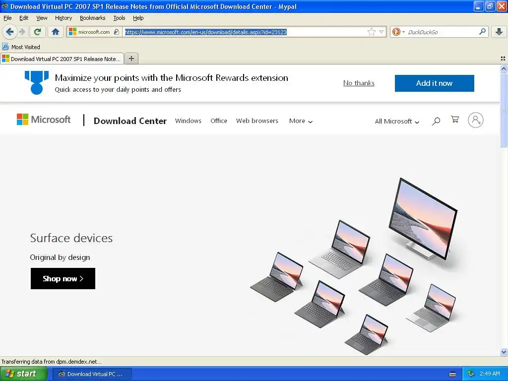Click the scrollbar down arrow
Image resolution: width=508 pixels, height=381 pixels.
click(x=504, y=352)
